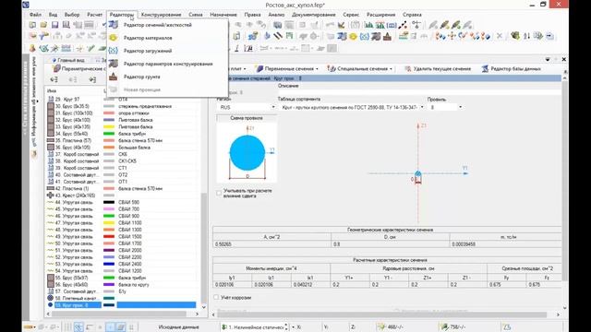Click the green bar chart toolbar icon
591x332 pixels.
click(368, 25)
